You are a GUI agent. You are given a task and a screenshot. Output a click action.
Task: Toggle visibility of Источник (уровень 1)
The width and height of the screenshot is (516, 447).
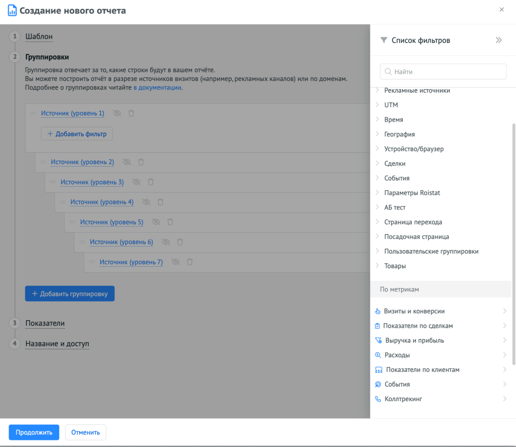pos(117,113)
